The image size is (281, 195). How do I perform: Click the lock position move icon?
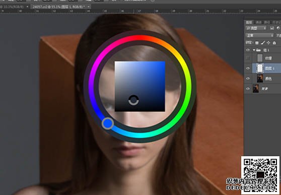click(x=268, y=43)
